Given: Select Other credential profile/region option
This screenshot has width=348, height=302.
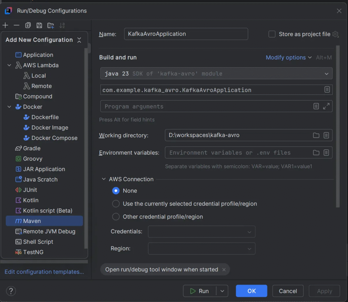Looking at the screenshot, I should [x=116, y=216].
